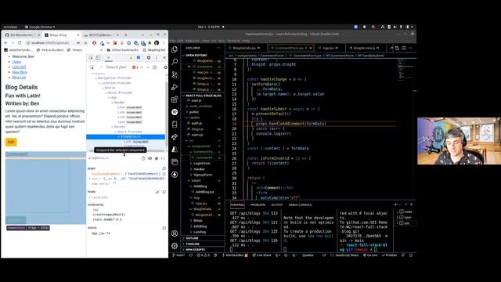Collapse the NavBar component in React tree
Viewport: 501px width, 282px height.
(x=113, y=103)
